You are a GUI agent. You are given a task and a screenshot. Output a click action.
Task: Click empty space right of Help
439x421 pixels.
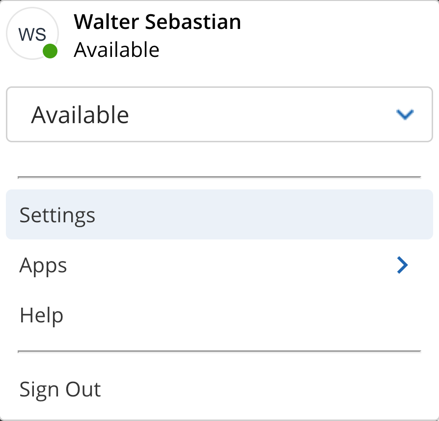click(246, 315)
